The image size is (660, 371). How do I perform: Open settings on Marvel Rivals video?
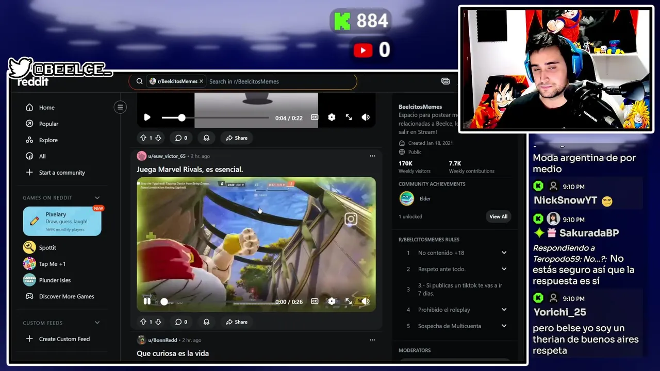(332, 301)
